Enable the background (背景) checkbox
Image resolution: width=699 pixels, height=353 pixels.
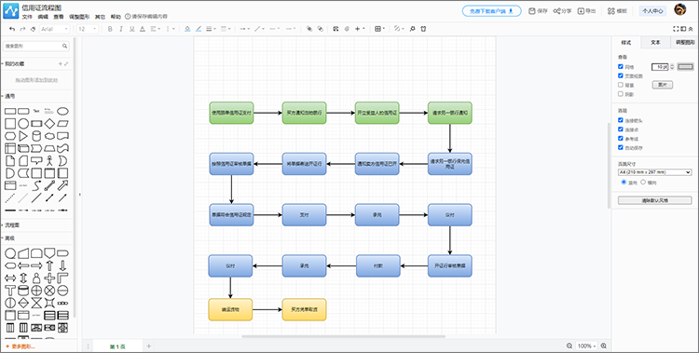[x=621, y=85]
